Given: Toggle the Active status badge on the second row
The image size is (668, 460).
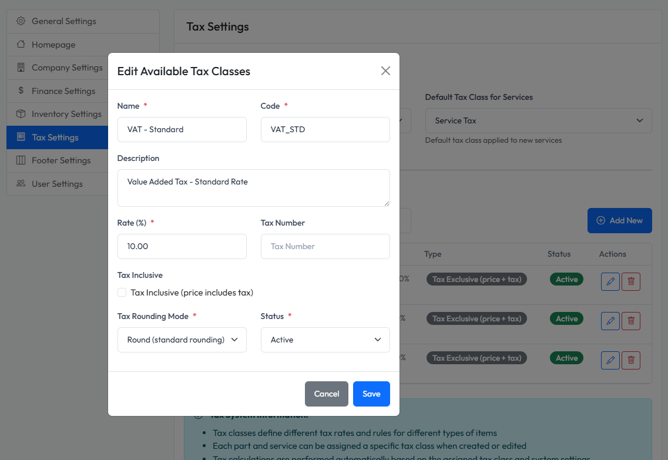Looking at the screenshot, I should tap(566, 318).
